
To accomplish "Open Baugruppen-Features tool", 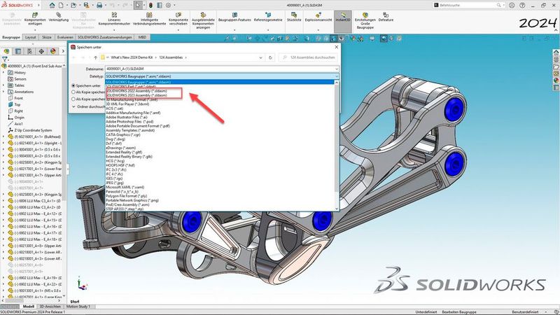I will [234, 17].
